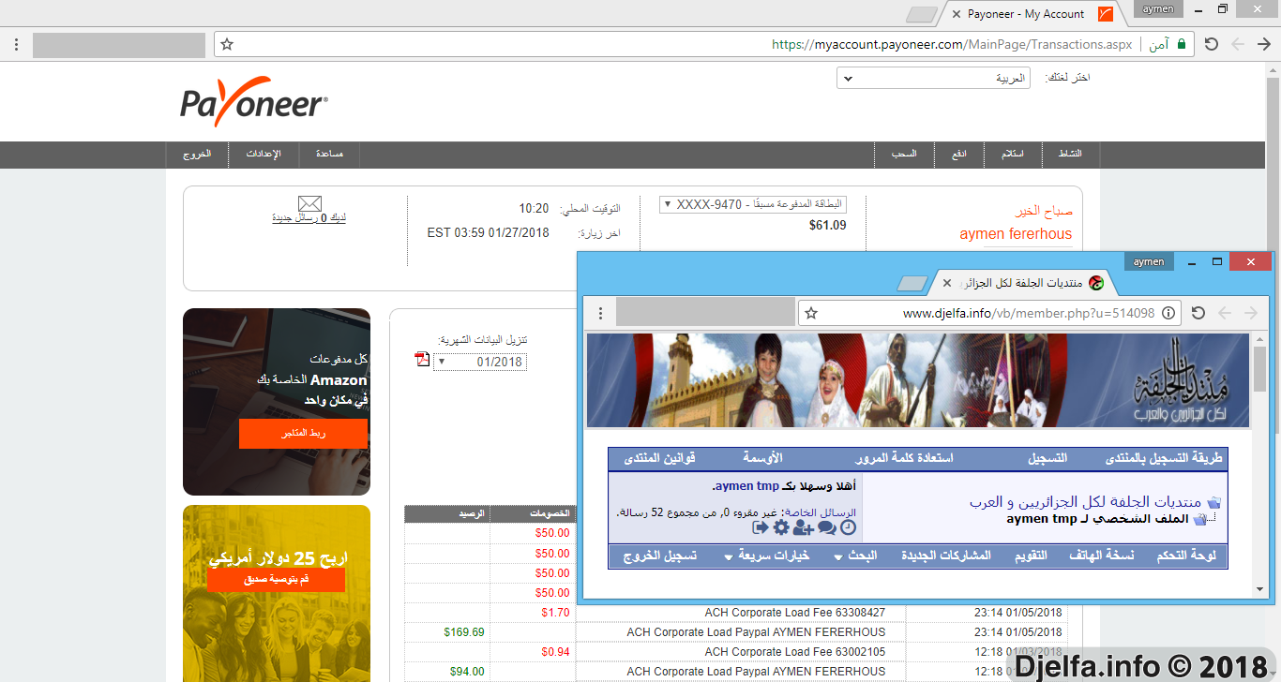Open the مساعدة help menu

330,154
